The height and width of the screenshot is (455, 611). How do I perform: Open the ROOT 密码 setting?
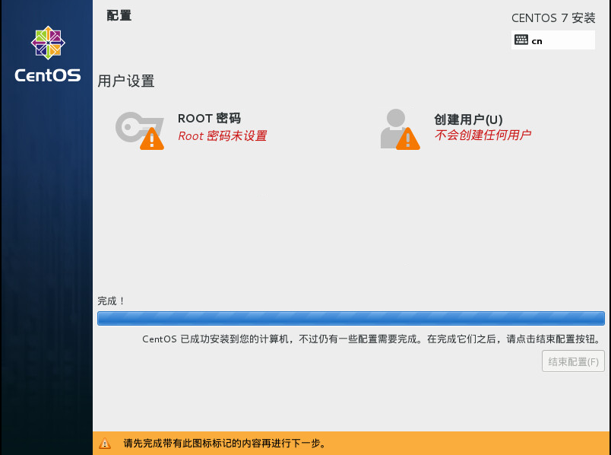click(x=191, y=130)
